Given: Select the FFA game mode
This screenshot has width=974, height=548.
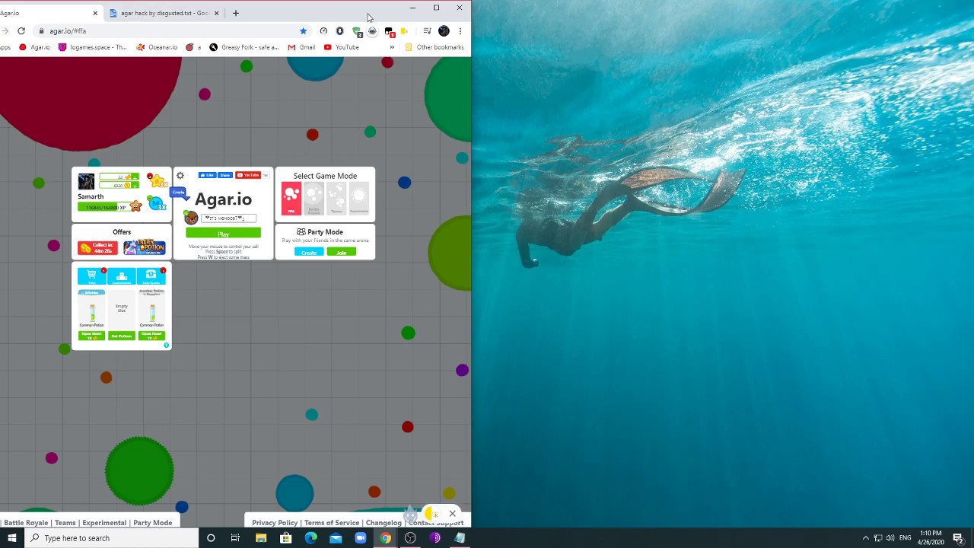Looking at the screenshot, I should (291, 199).
